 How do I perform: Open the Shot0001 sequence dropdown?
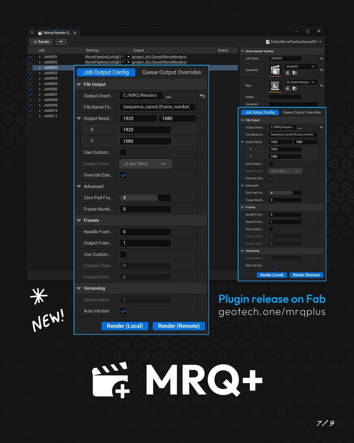[300, 66]
